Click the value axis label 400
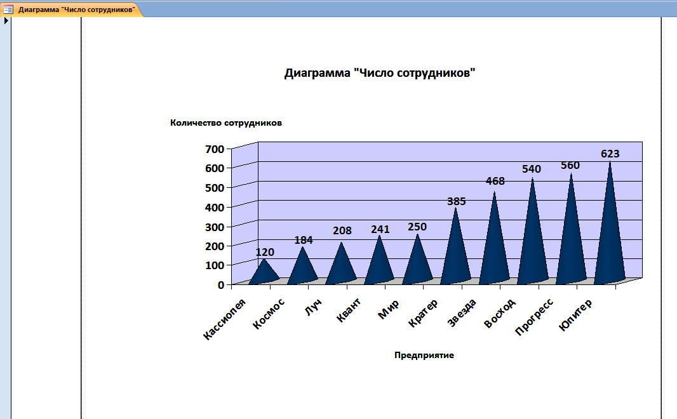Viewport: 677px width, 419px height. (215, 208)
